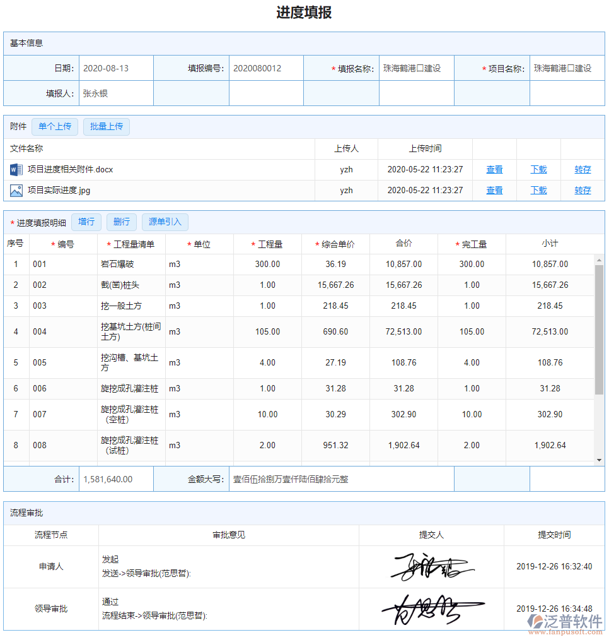Image resolution: width=609 pixels, height=642 pixels.
Task: Click 删行 to delete a detail row
Action: click(x=121, y=222)
